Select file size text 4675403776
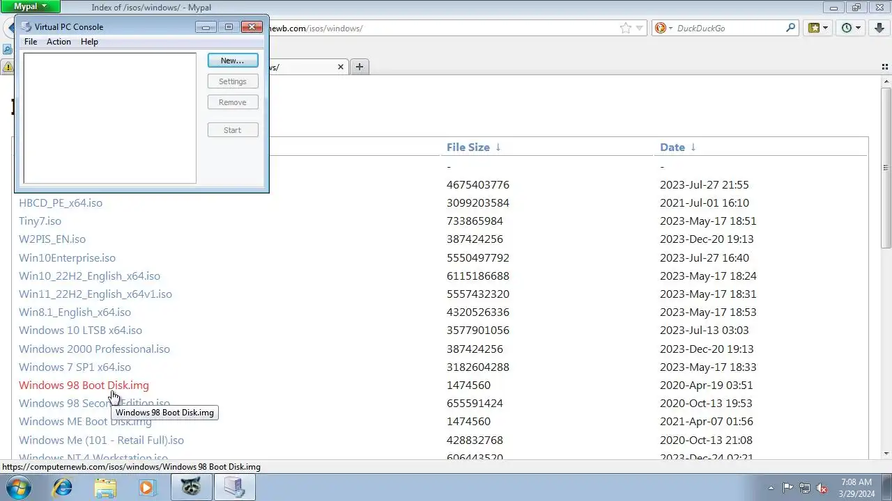This screenshot has width=892, height=501. click(478, 185)
